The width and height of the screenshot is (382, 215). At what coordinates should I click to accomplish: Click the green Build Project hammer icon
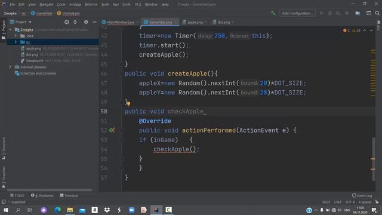(x=273, y=13)
